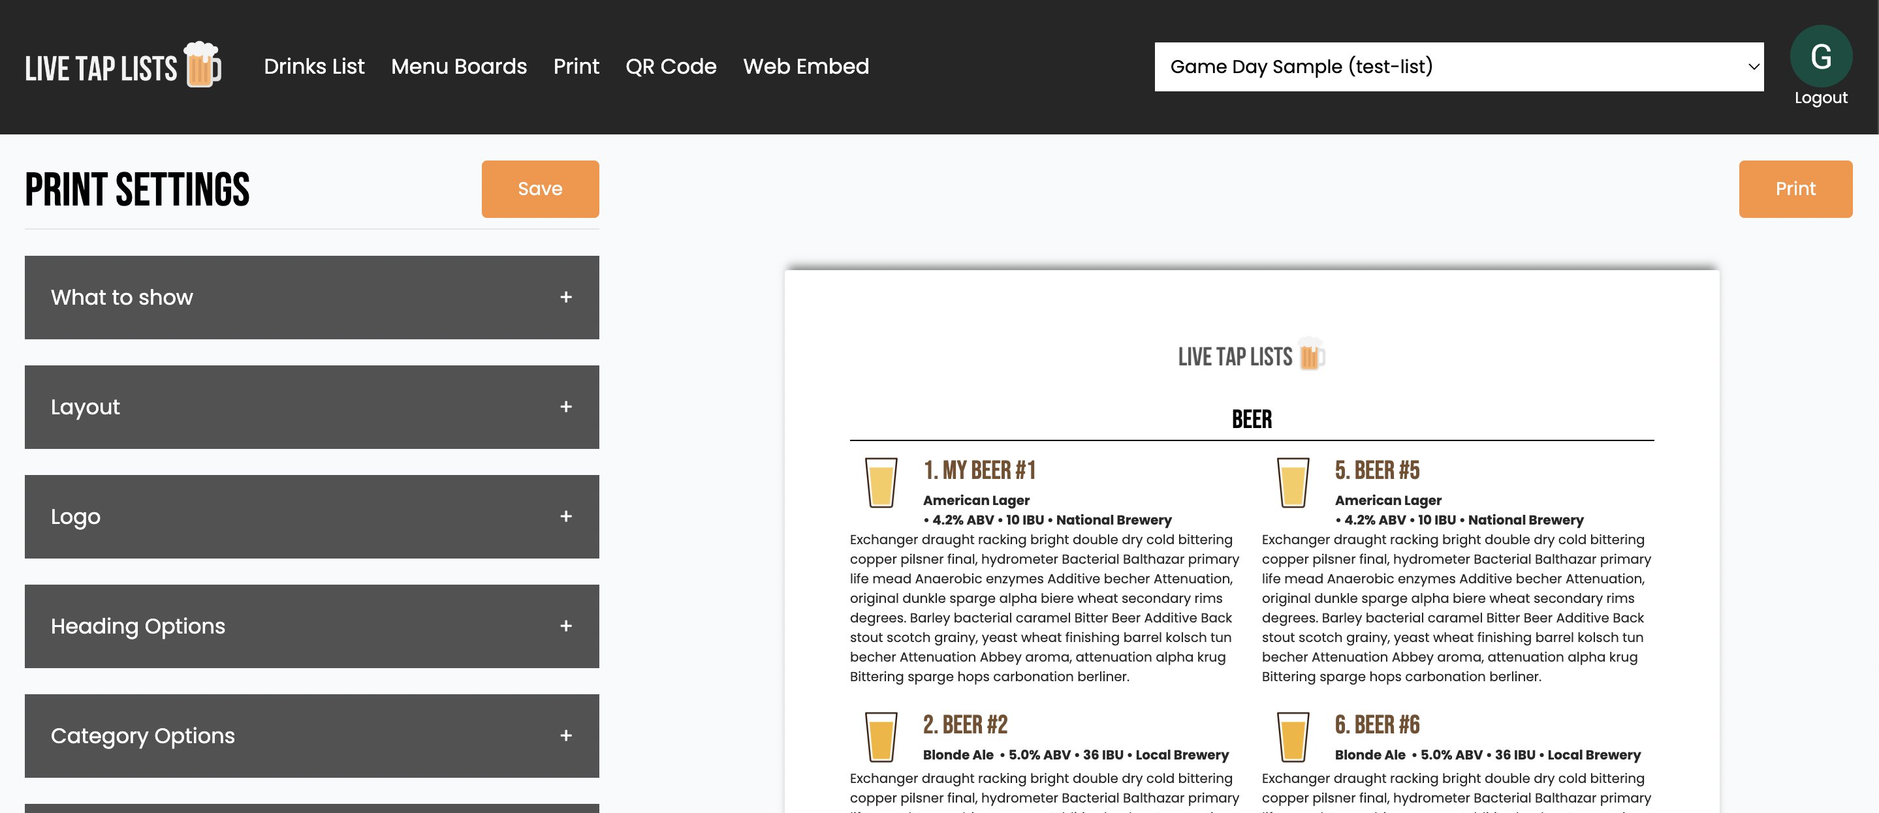Screen dimensions: 1879x813
Task: Open the Game Day Sample list dropdown
Action: coord(1458,67)
